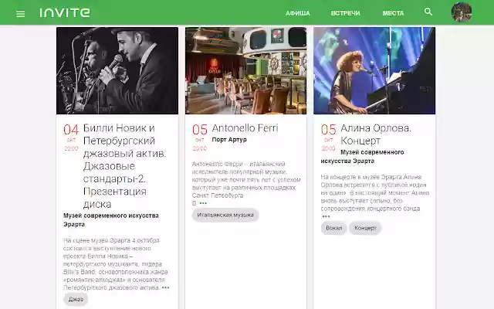Open the search magnifier icon
This screenshot has width=494, height=309.
428,12
